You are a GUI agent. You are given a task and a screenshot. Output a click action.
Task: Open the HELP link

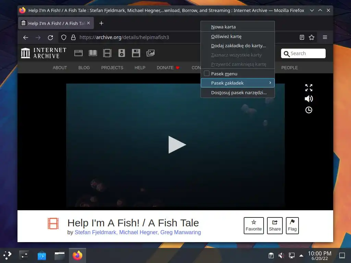pyautogui.click(x=140, y=68)
